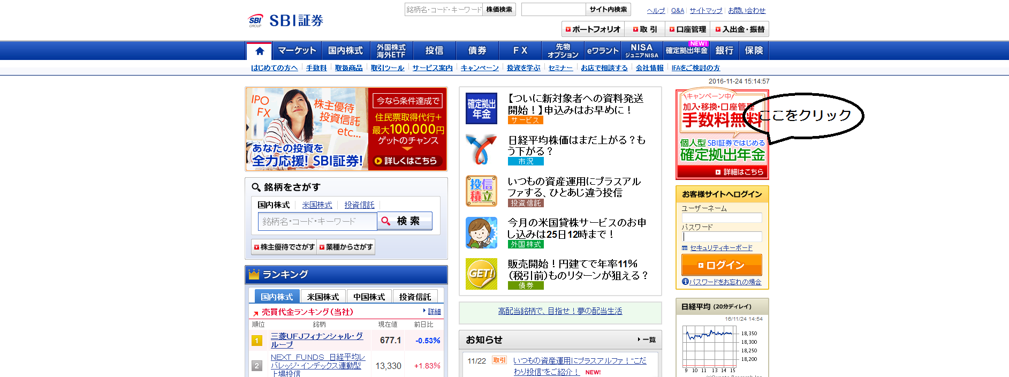Image resolution: width=1009 pixels, height=377 pixels.
Task: Open eワラント menu
Action: click(603, 51)
